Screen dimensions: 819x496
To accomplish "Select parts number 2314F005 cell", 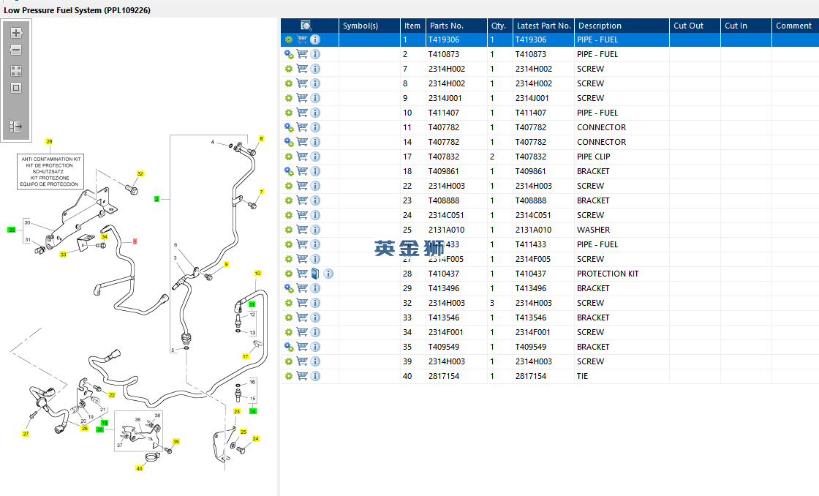I will [456, 259].
